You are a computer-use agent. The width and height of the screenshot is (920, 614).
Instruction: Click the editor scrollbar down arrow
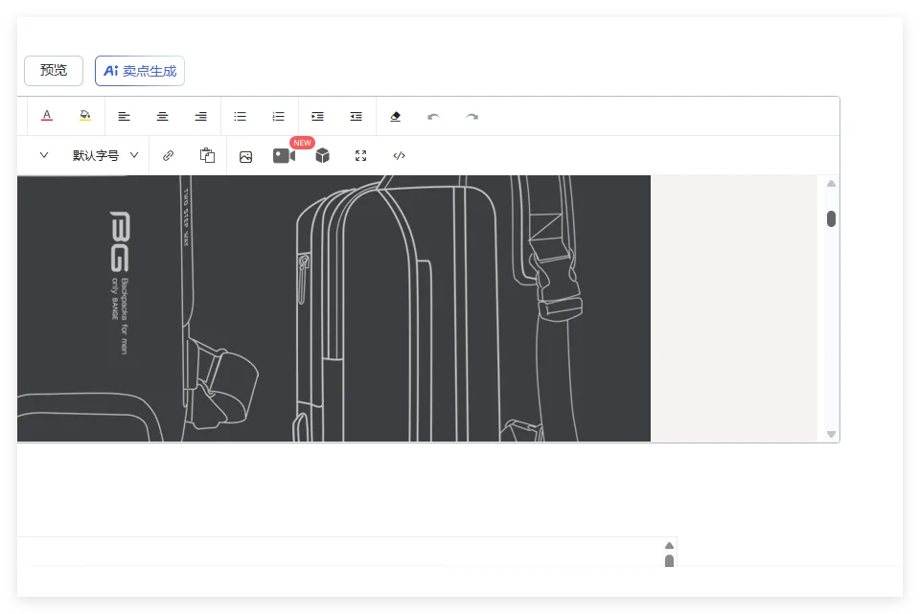(831, 434)
